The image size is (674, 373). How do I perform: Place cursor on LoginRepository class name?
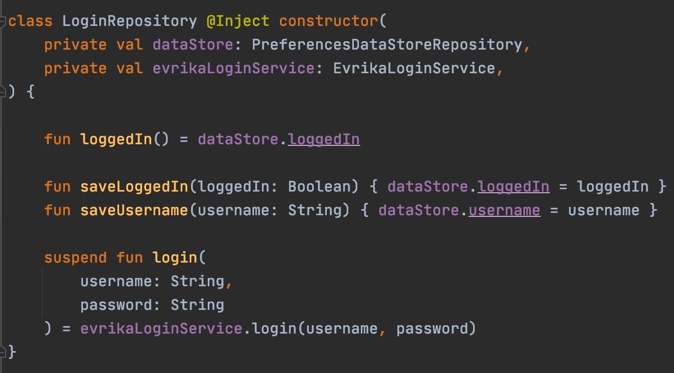click(129, 21)
